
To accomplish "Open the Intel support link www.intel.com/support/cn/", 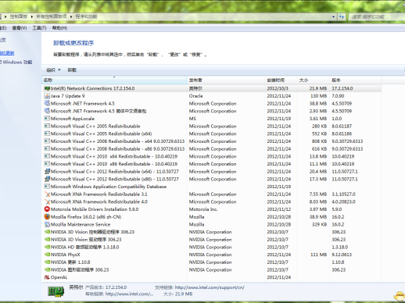I will coord(210,287).
